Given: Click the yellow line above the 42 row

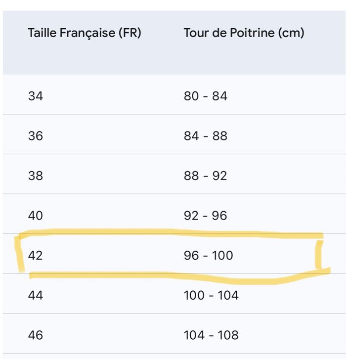Looking at the screenshot, I should click(x=173, y=232).
